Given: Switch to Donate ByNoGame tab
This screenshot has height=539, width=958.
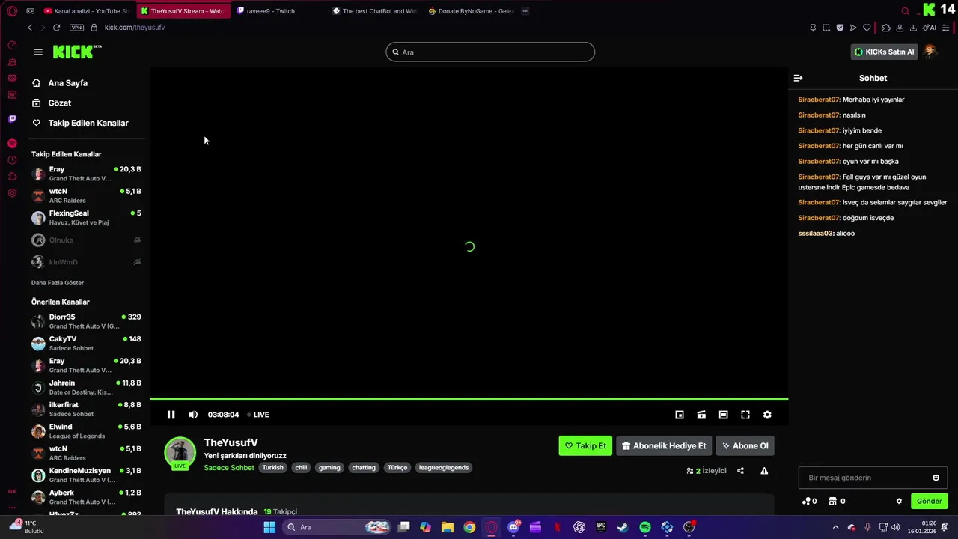Looking at the screenshot, I should tap(472, 11).
